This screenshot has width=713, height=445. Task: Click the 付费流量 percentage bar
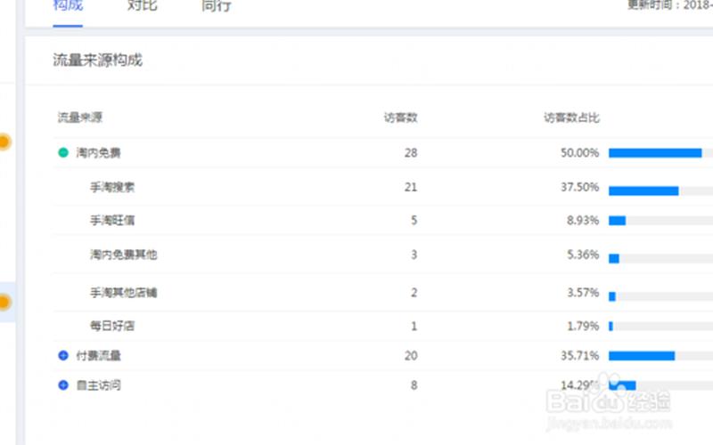tap(642, 356)
